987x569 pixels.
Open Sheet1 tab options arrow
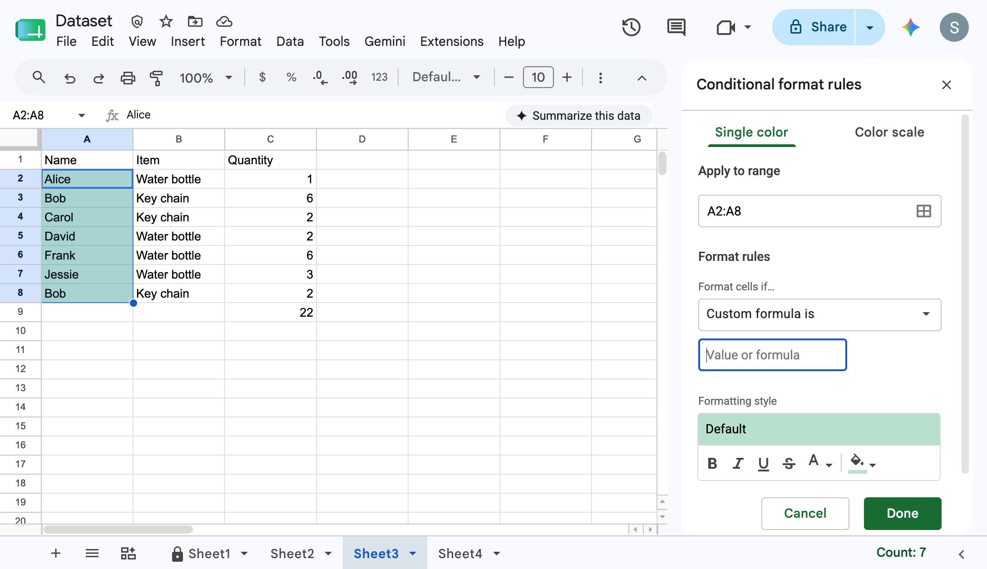tap(244, 554)
